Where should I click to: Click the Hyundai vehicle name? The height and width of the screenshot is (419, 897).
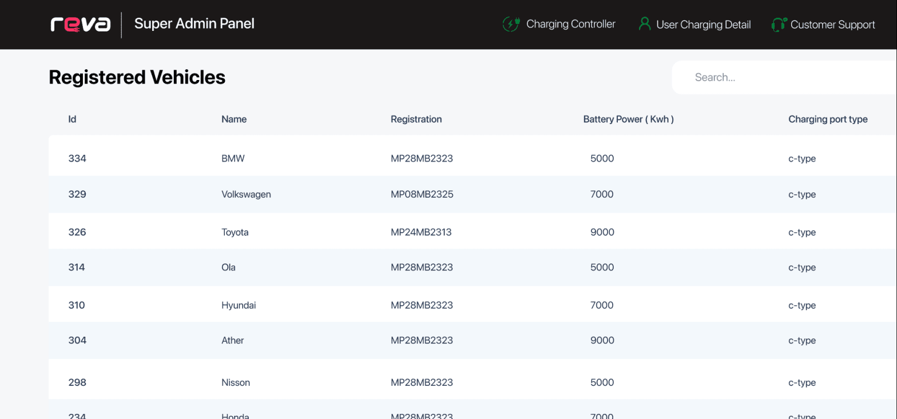click(239, 305)
